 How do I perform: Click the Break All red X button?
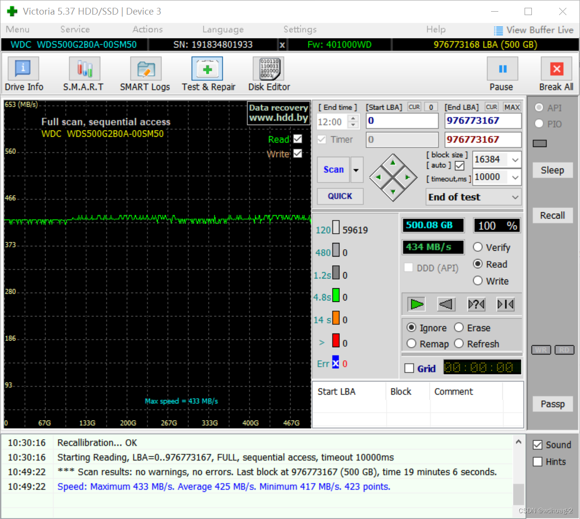[557, 69]
